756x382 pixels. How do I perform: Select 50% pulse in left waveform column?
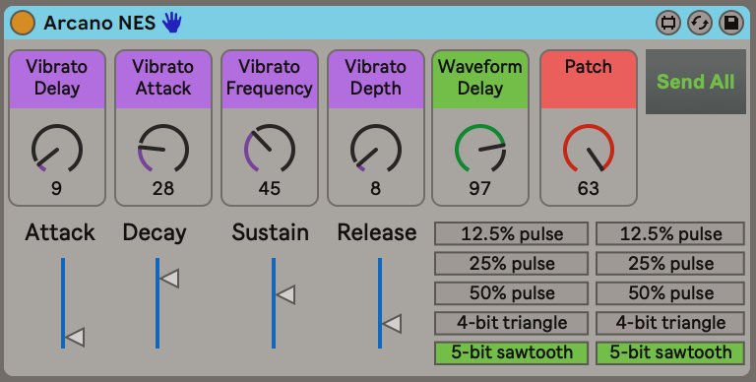click(x=511, y=293)
